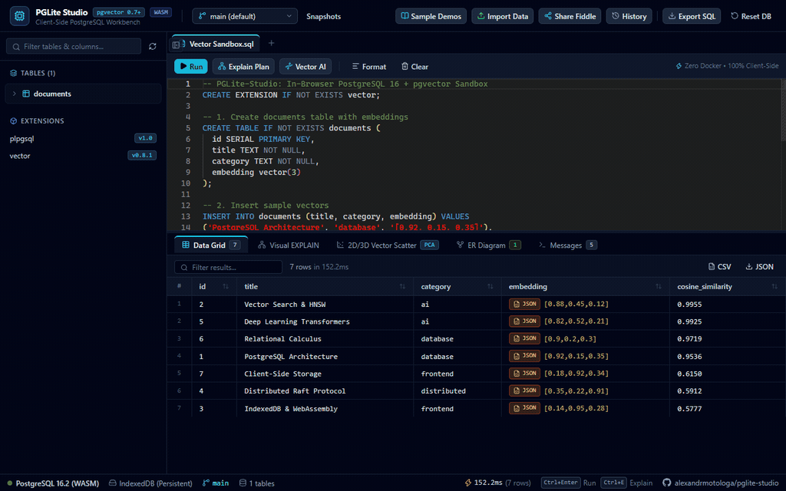
Task: Open the History panel
Action: (629, 16)
